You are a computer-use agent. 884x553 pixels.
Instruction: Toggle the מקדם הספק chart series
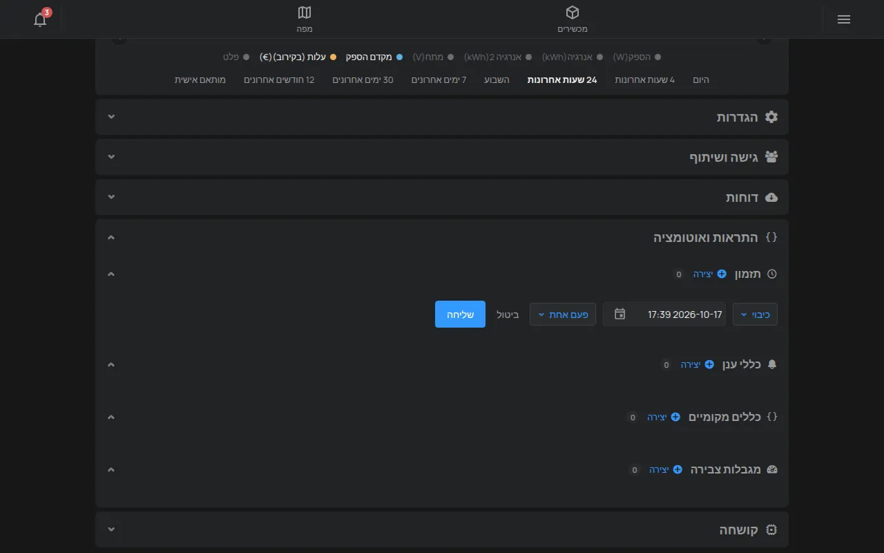click(x=374, y=57)
